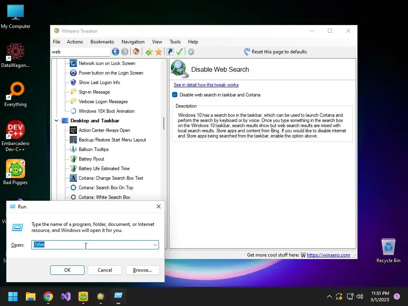The width and height of the screenshot is (408, 306).
Task: Switch to Bad Piggies in the taskbar
Action: pos(83,296)
